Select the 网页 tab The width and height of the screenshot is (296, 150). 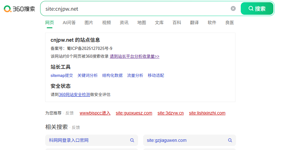pyautogui.click(x=50, y=23)
